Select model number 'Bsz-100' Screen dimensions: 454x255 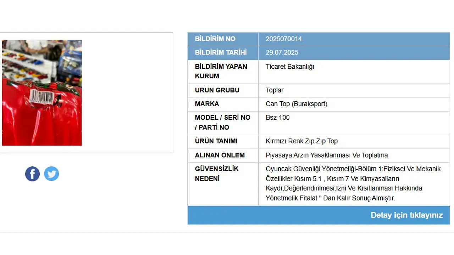point(277,118)
